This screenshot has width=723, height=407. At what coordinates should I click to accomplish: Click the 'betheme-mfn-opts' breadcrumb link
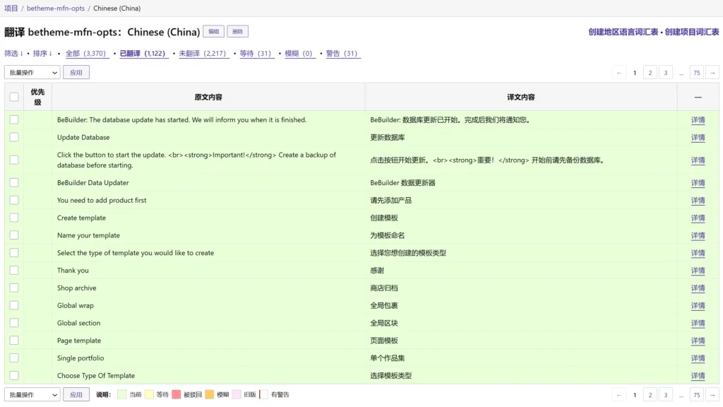coord(56,8)
